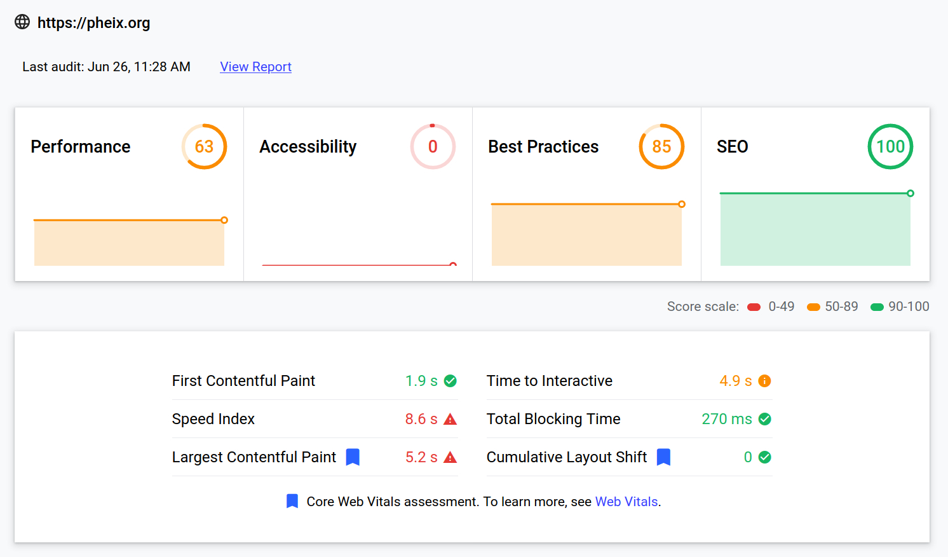
Task: Click the Accessibility score gauge showing 0
Action: 433,147
